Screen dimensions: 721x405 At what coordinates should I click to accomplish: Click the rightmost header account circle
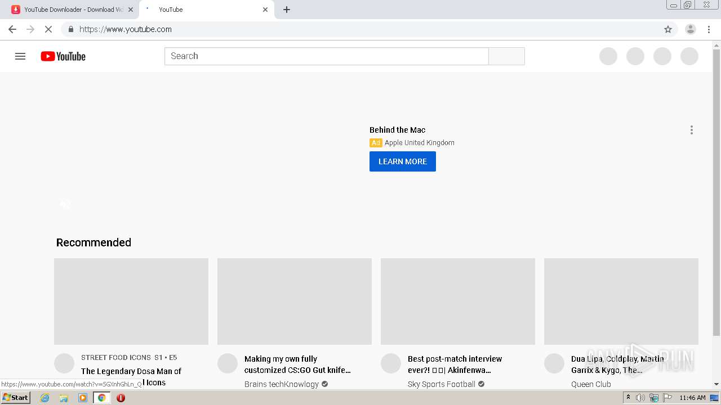[689, 56]
